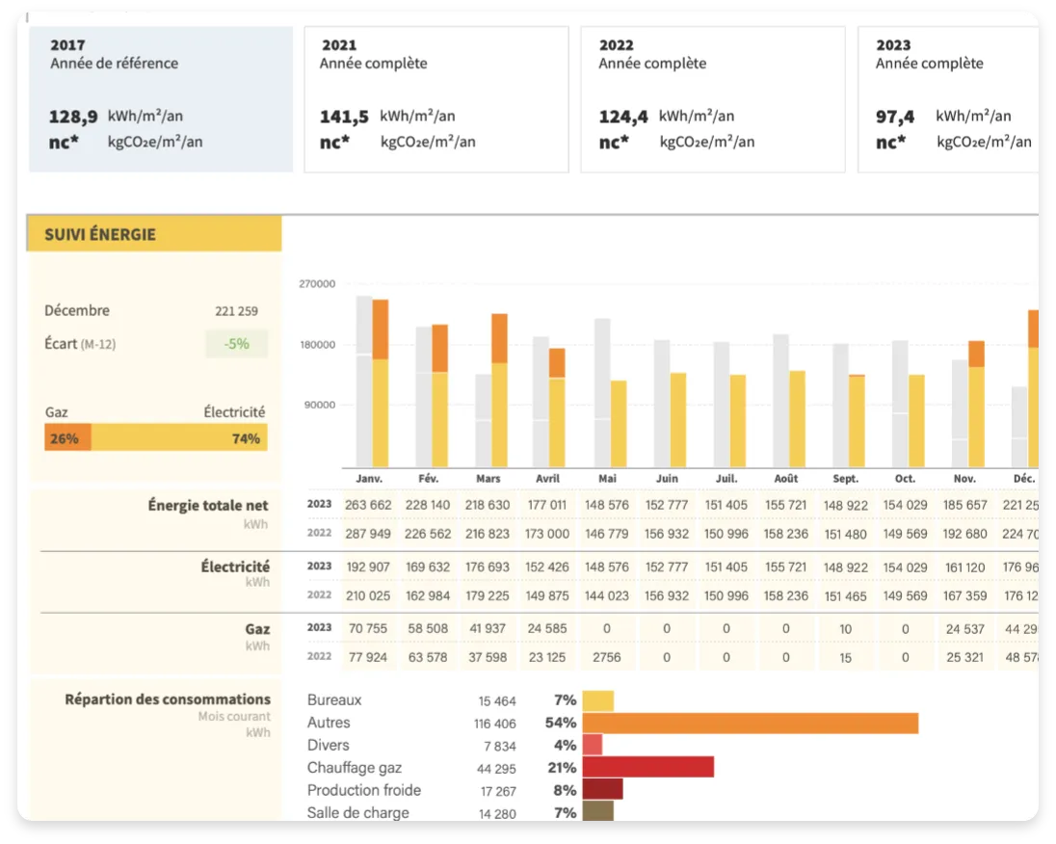
Task: Select the 2022 Année complète card
Action: (x=712, y=99)
